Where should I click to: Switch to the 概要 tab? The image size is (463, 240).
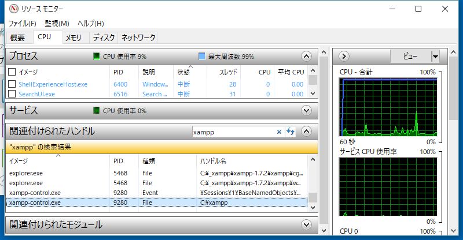[x=17, y=37]
